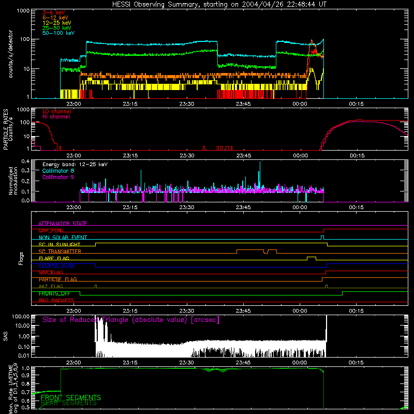The image size is (414, 414).
Task: Click the vertical Flags axis label
Action: pos(21,258)
